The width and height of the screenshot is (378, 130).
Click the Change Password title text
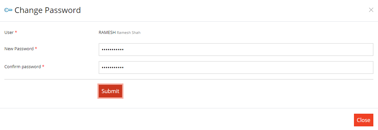[47, 10]
